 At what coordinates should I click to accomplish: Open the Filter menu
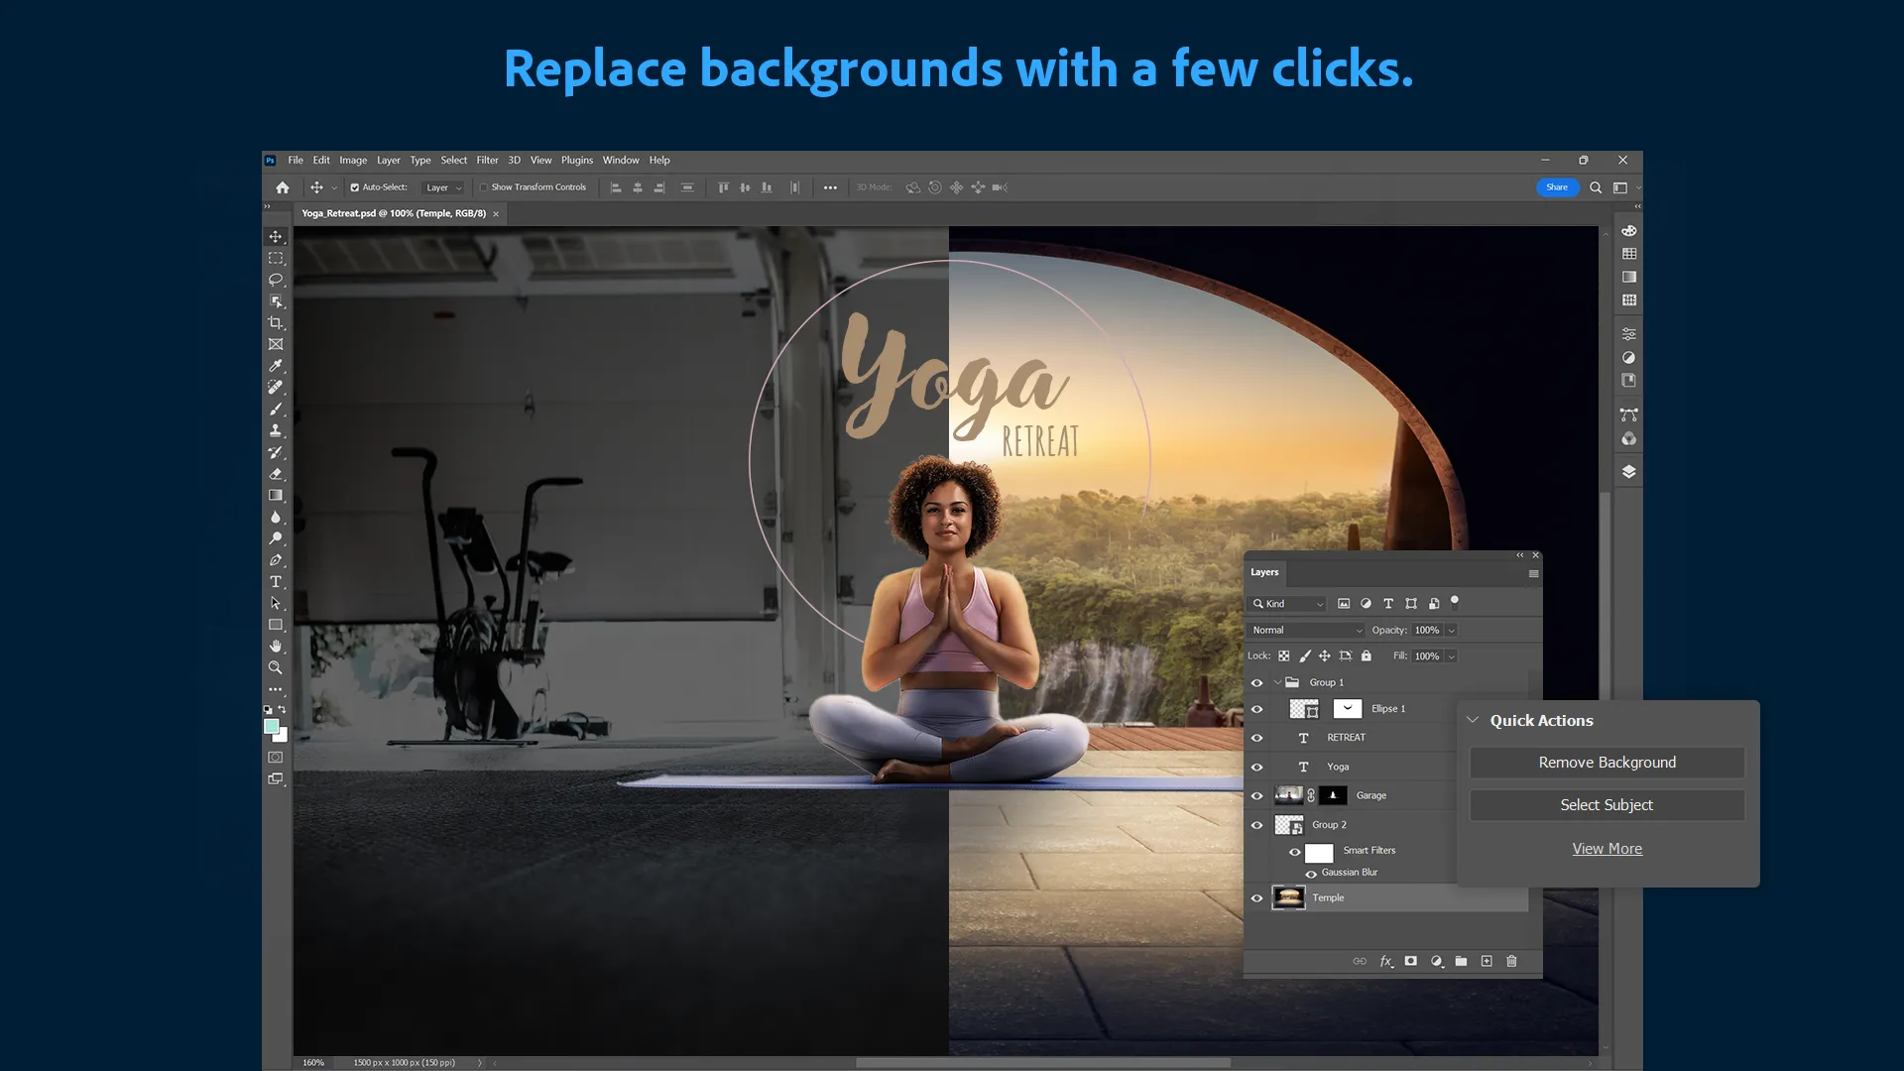[x=487, y=160]
